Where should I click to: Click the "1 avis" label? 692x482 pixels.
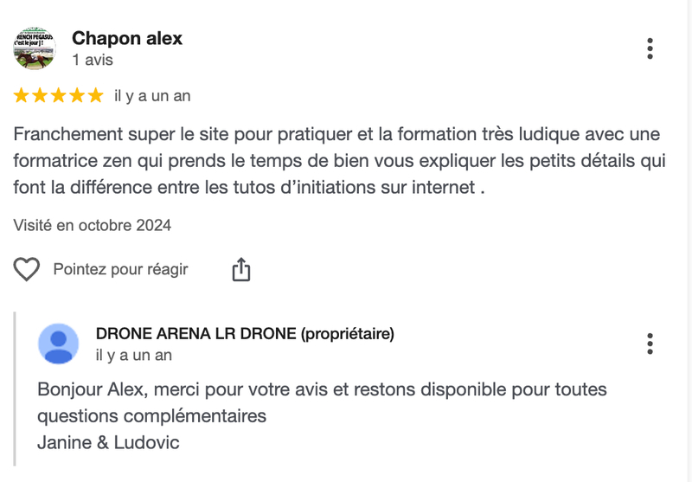click(93, 61)
